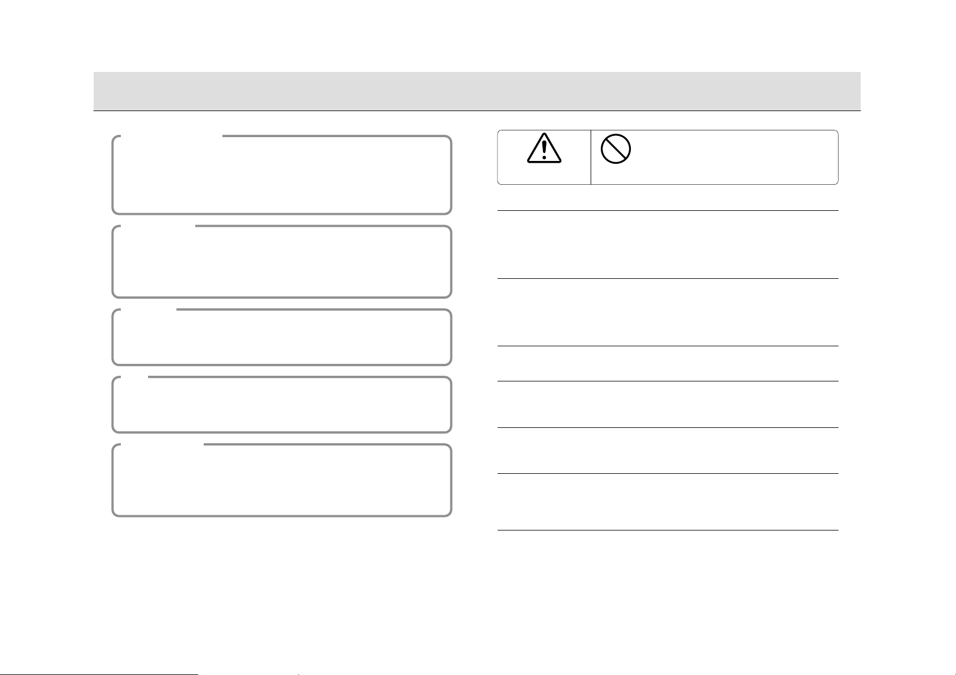Click the gray header banner
This screenshot has width=956, height=675.
point(477,91)
